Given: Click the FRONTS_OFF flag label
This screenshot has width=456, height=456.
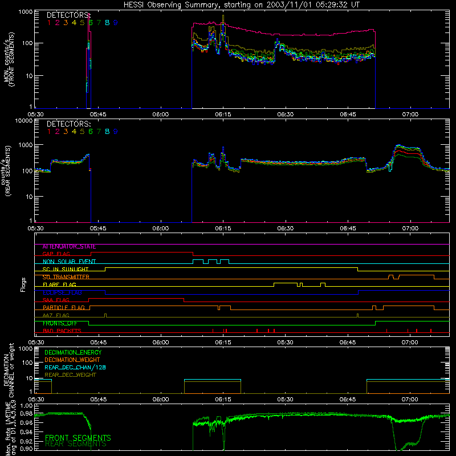Looking at the screenshot, I should pos(60,323).
